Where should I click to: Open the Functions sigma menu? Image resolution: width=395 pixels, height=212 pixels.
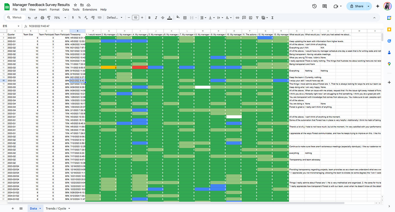(272, 18)
